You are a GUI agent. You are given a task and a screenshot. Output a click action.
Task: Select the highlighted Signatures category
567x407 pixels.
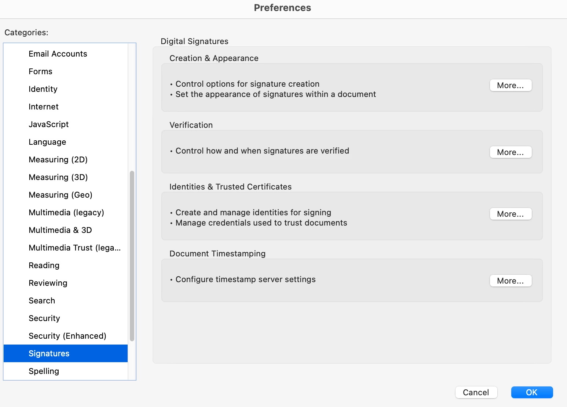66,353
